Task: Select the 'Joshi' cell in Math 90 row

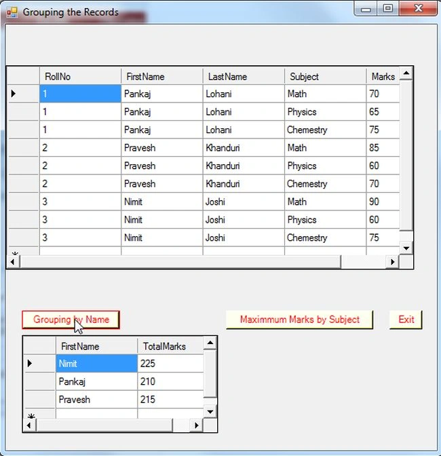Action: (x=244, y=202)
